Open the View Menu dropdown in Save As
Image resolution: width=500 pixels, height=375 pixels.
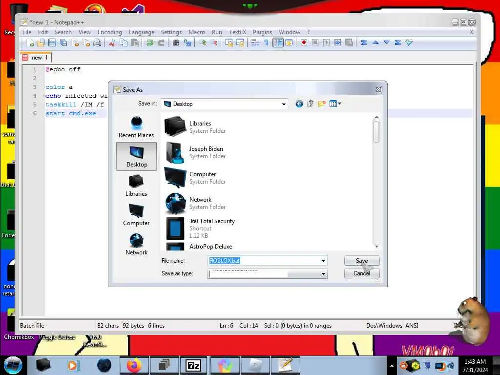point(335,104)
